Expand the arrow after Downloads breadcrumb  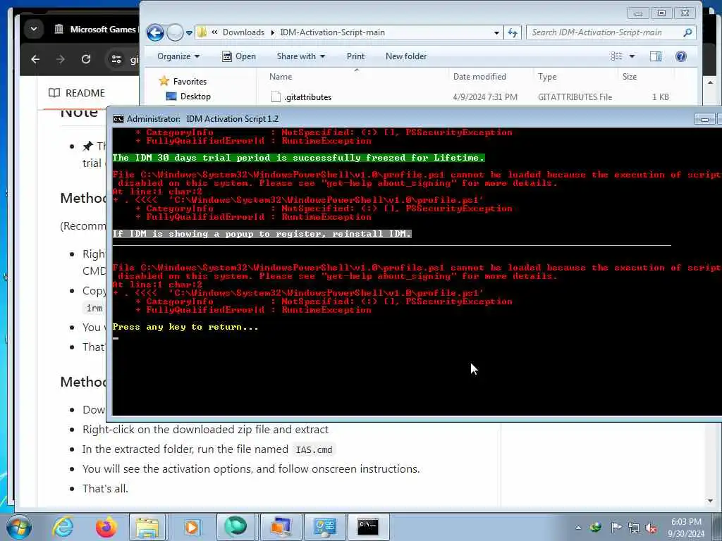tap(272, 32)
